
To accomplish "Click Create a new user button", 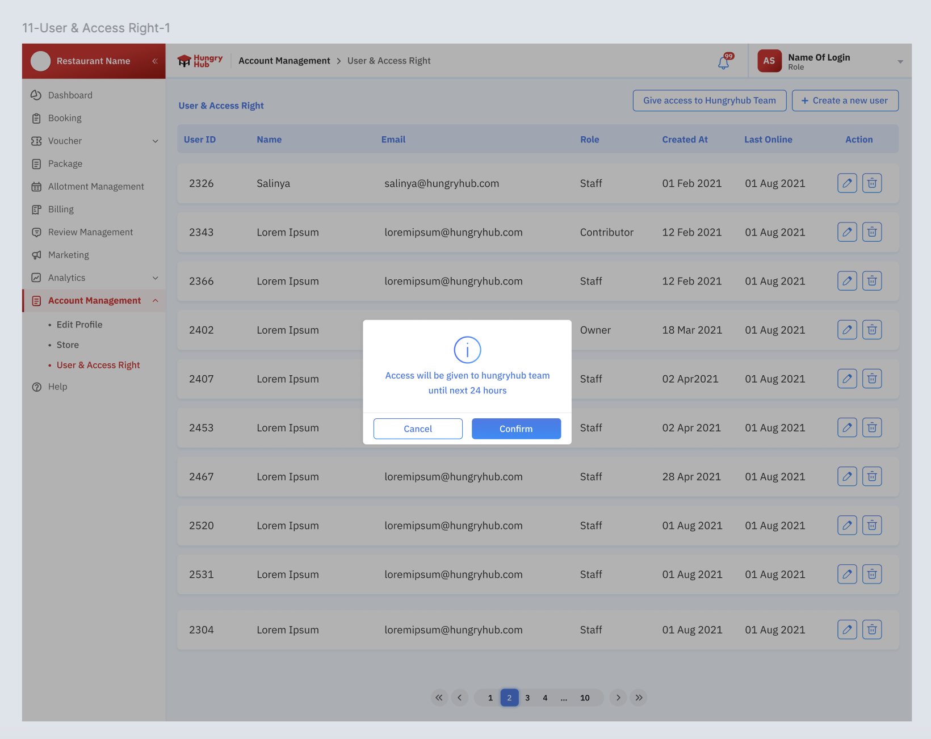I will [x=845, y=100].
